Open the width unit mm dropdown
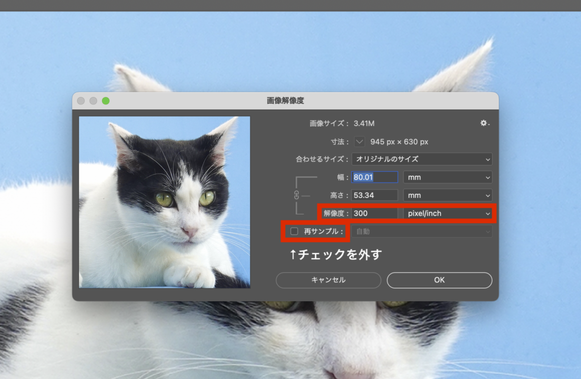 pyautogui.click(x=448, y=177)
